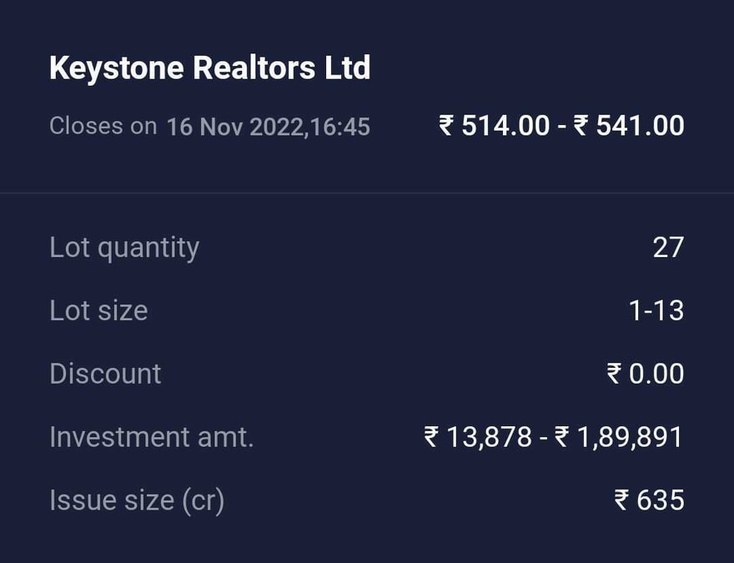Click the Lot quantity label
The image size is (734, 563).
(124, 247)
